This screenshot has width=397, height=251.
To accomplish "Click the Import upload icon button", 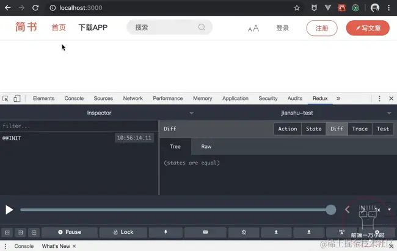I will (x=276, y=232).
